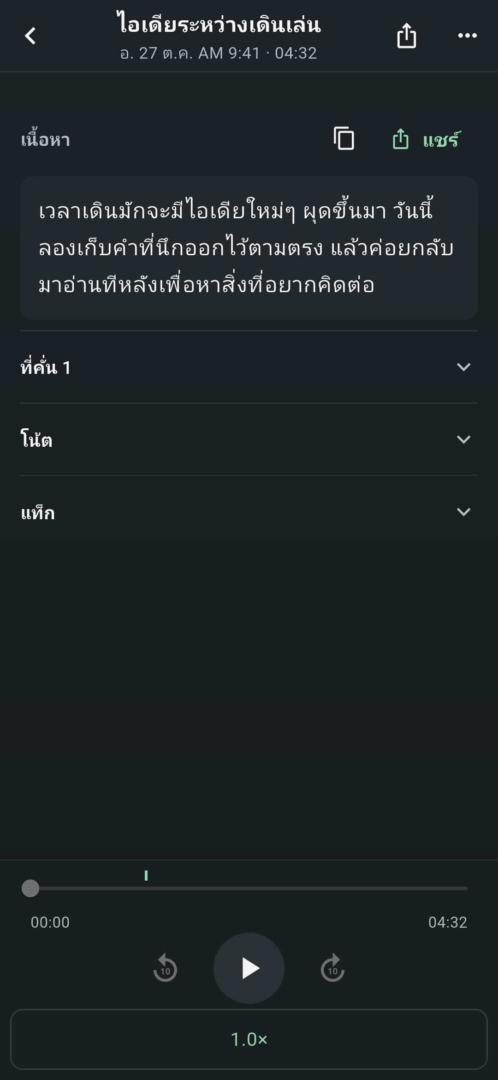This screenshot has height=1080, width=498.
Task: Tap the share icon in top header
Action: tap(406, 35)
